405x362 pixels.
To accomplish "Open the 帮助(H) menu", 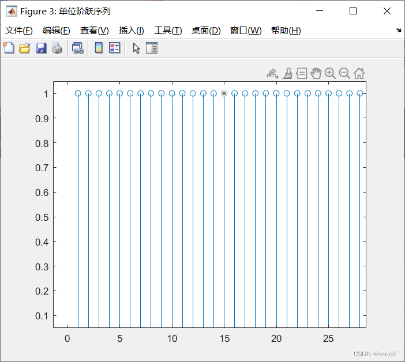I will (286, 31).
